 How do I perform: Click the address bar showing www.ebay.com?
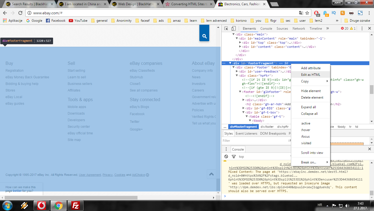162,13
